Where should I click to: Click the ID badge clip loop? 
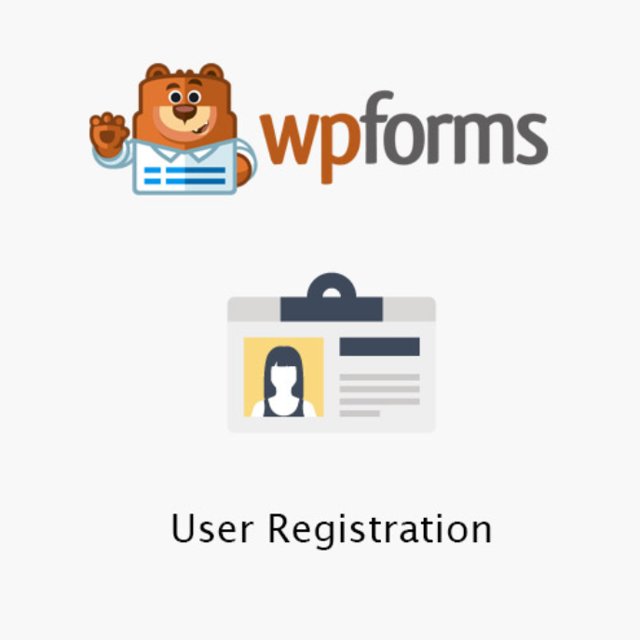click(x=332, y=286)
